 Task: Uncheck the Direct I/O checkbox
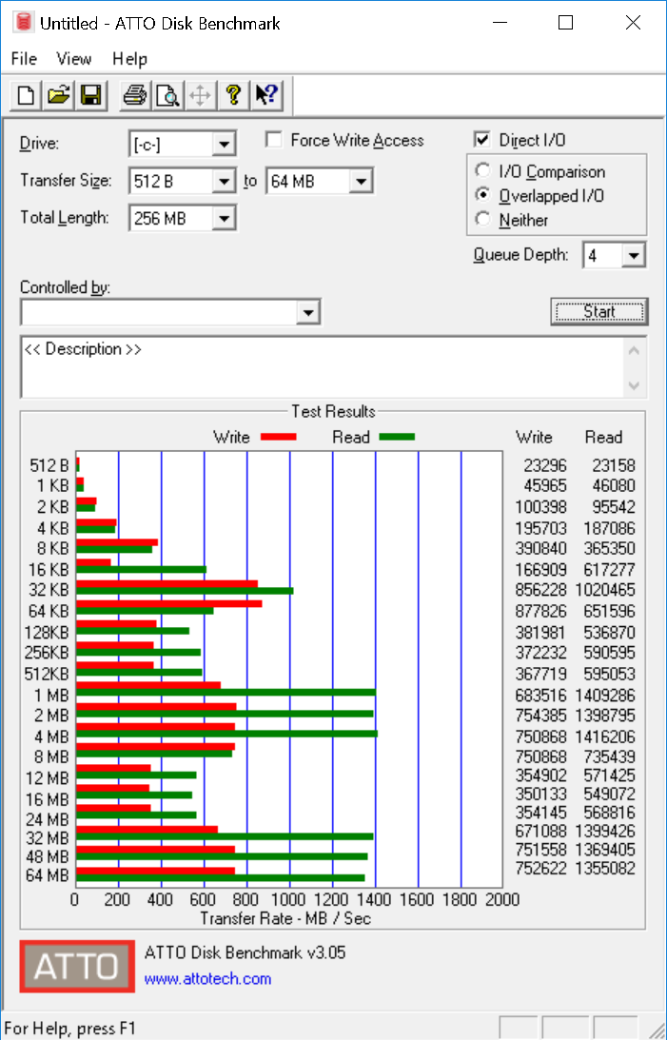(482, 139)
